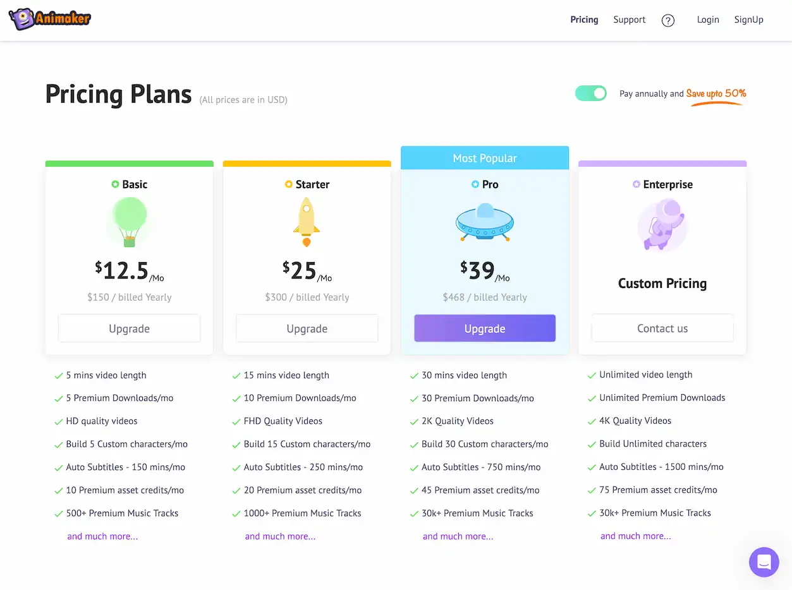
Task: Expand Pro plan's "and much more..."
Action: coord(458,536)
